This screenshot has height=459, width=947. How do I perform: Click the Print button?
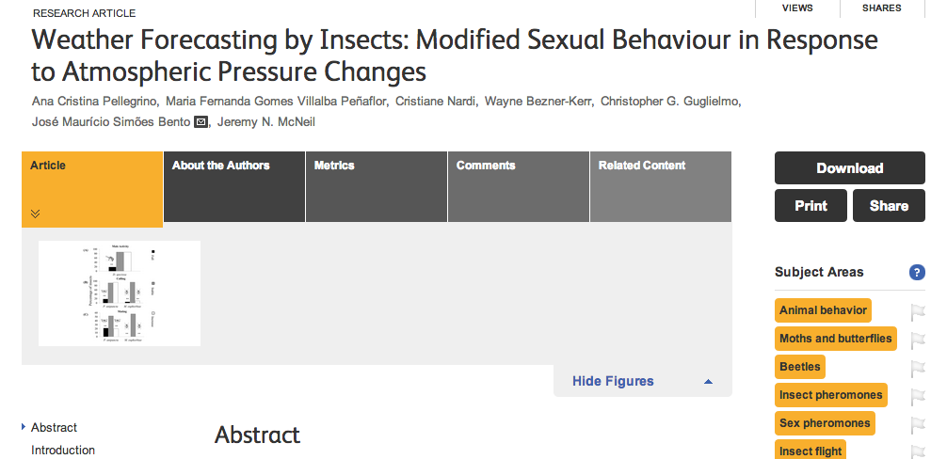[x=811, y=206]
